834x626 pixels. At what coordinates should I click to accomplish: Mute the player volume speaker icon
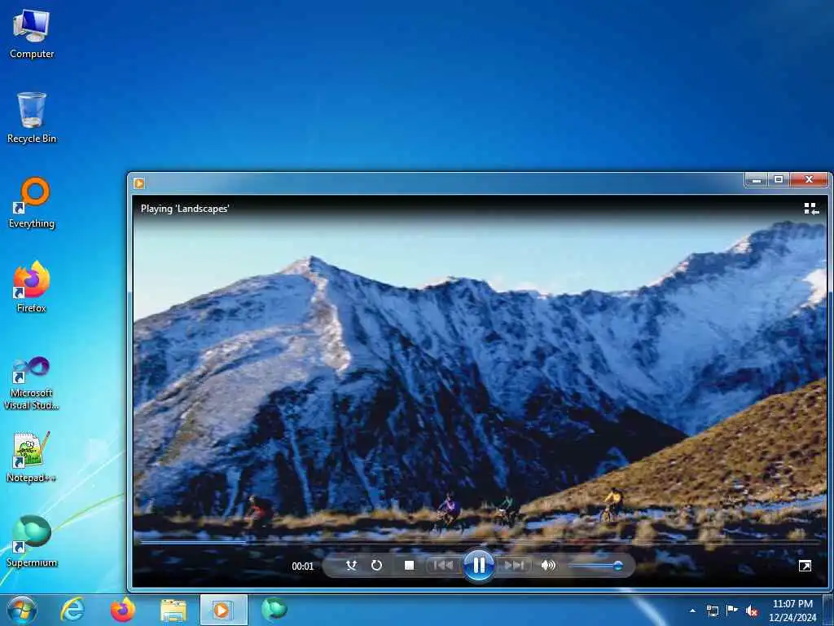pos(548,566)
